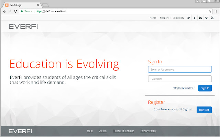This screenshot has height=137, width=220.
Task: Open the Support link in the top navigation
Action: (164, 18)
